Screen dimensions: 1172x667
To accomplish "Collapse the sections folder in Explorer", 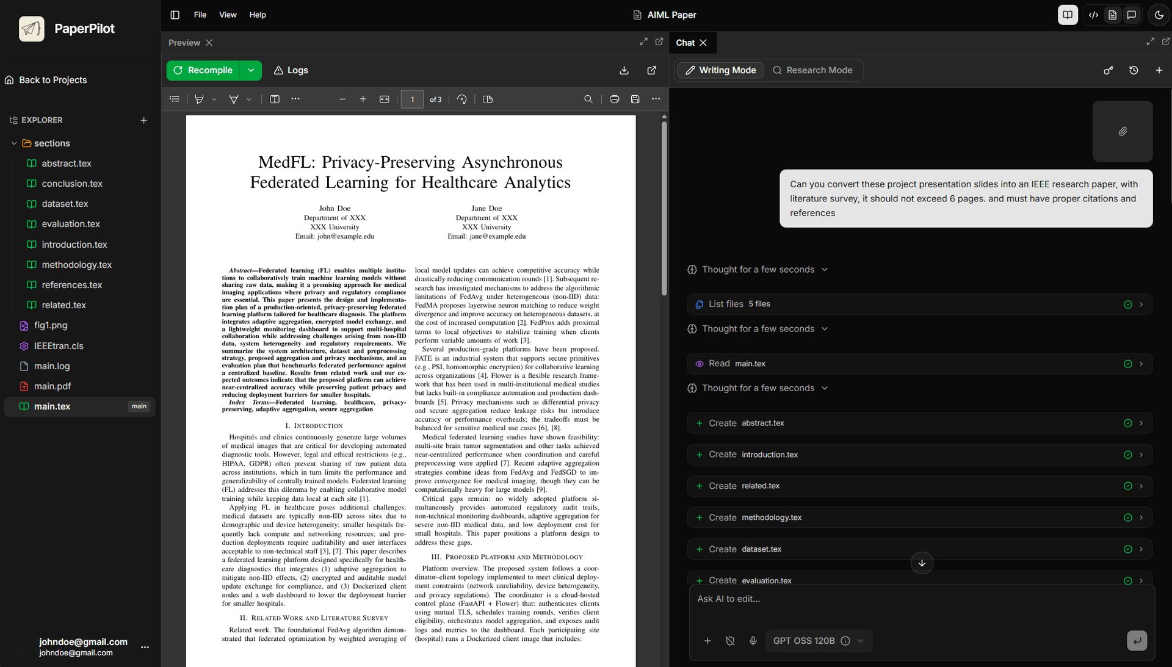I will tap(13, 143).
